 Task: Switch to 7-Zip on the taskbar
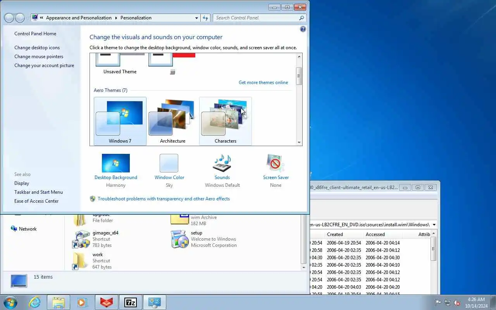pyautogui.click(x=130, y=302)
